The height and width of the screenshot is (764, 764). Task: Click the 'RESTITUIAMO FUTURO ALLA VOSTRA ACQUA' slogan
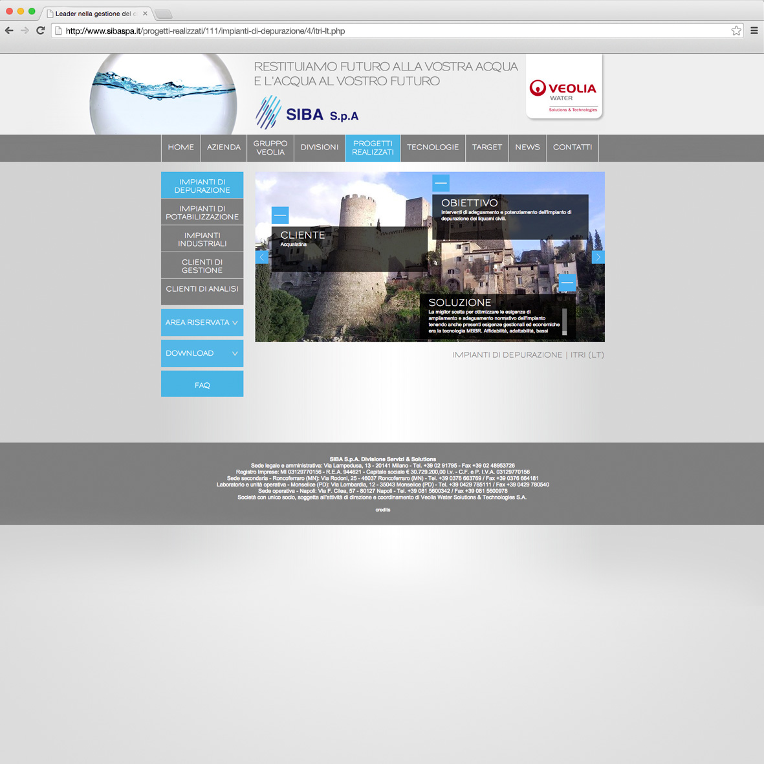[386, 66]
